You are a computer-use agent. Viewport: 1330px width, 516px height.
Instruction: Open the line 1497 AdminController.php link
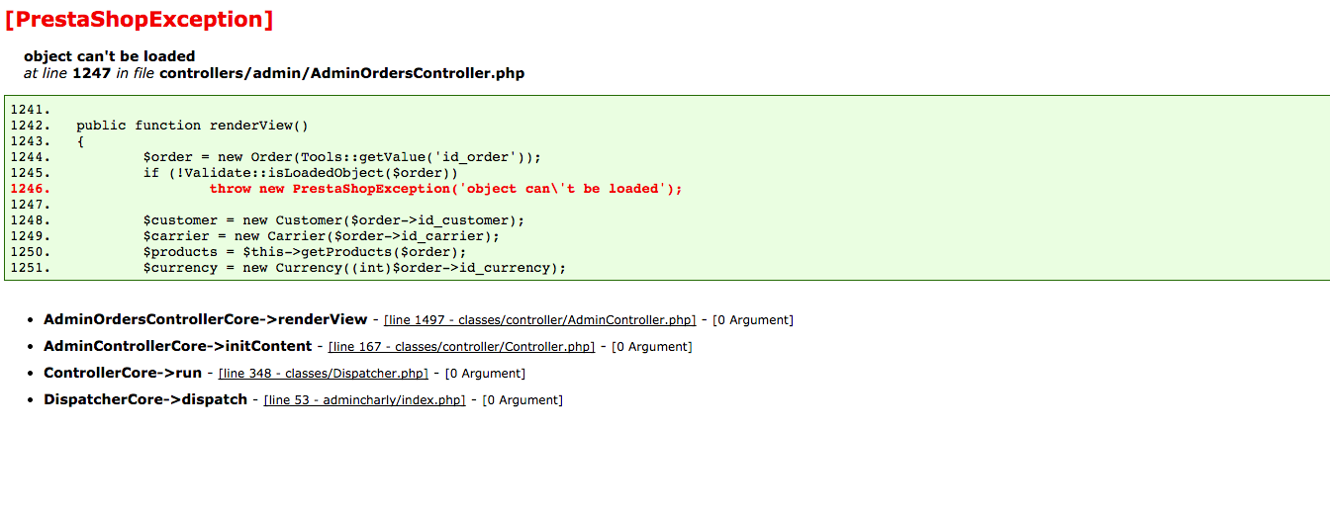[540, 320]
